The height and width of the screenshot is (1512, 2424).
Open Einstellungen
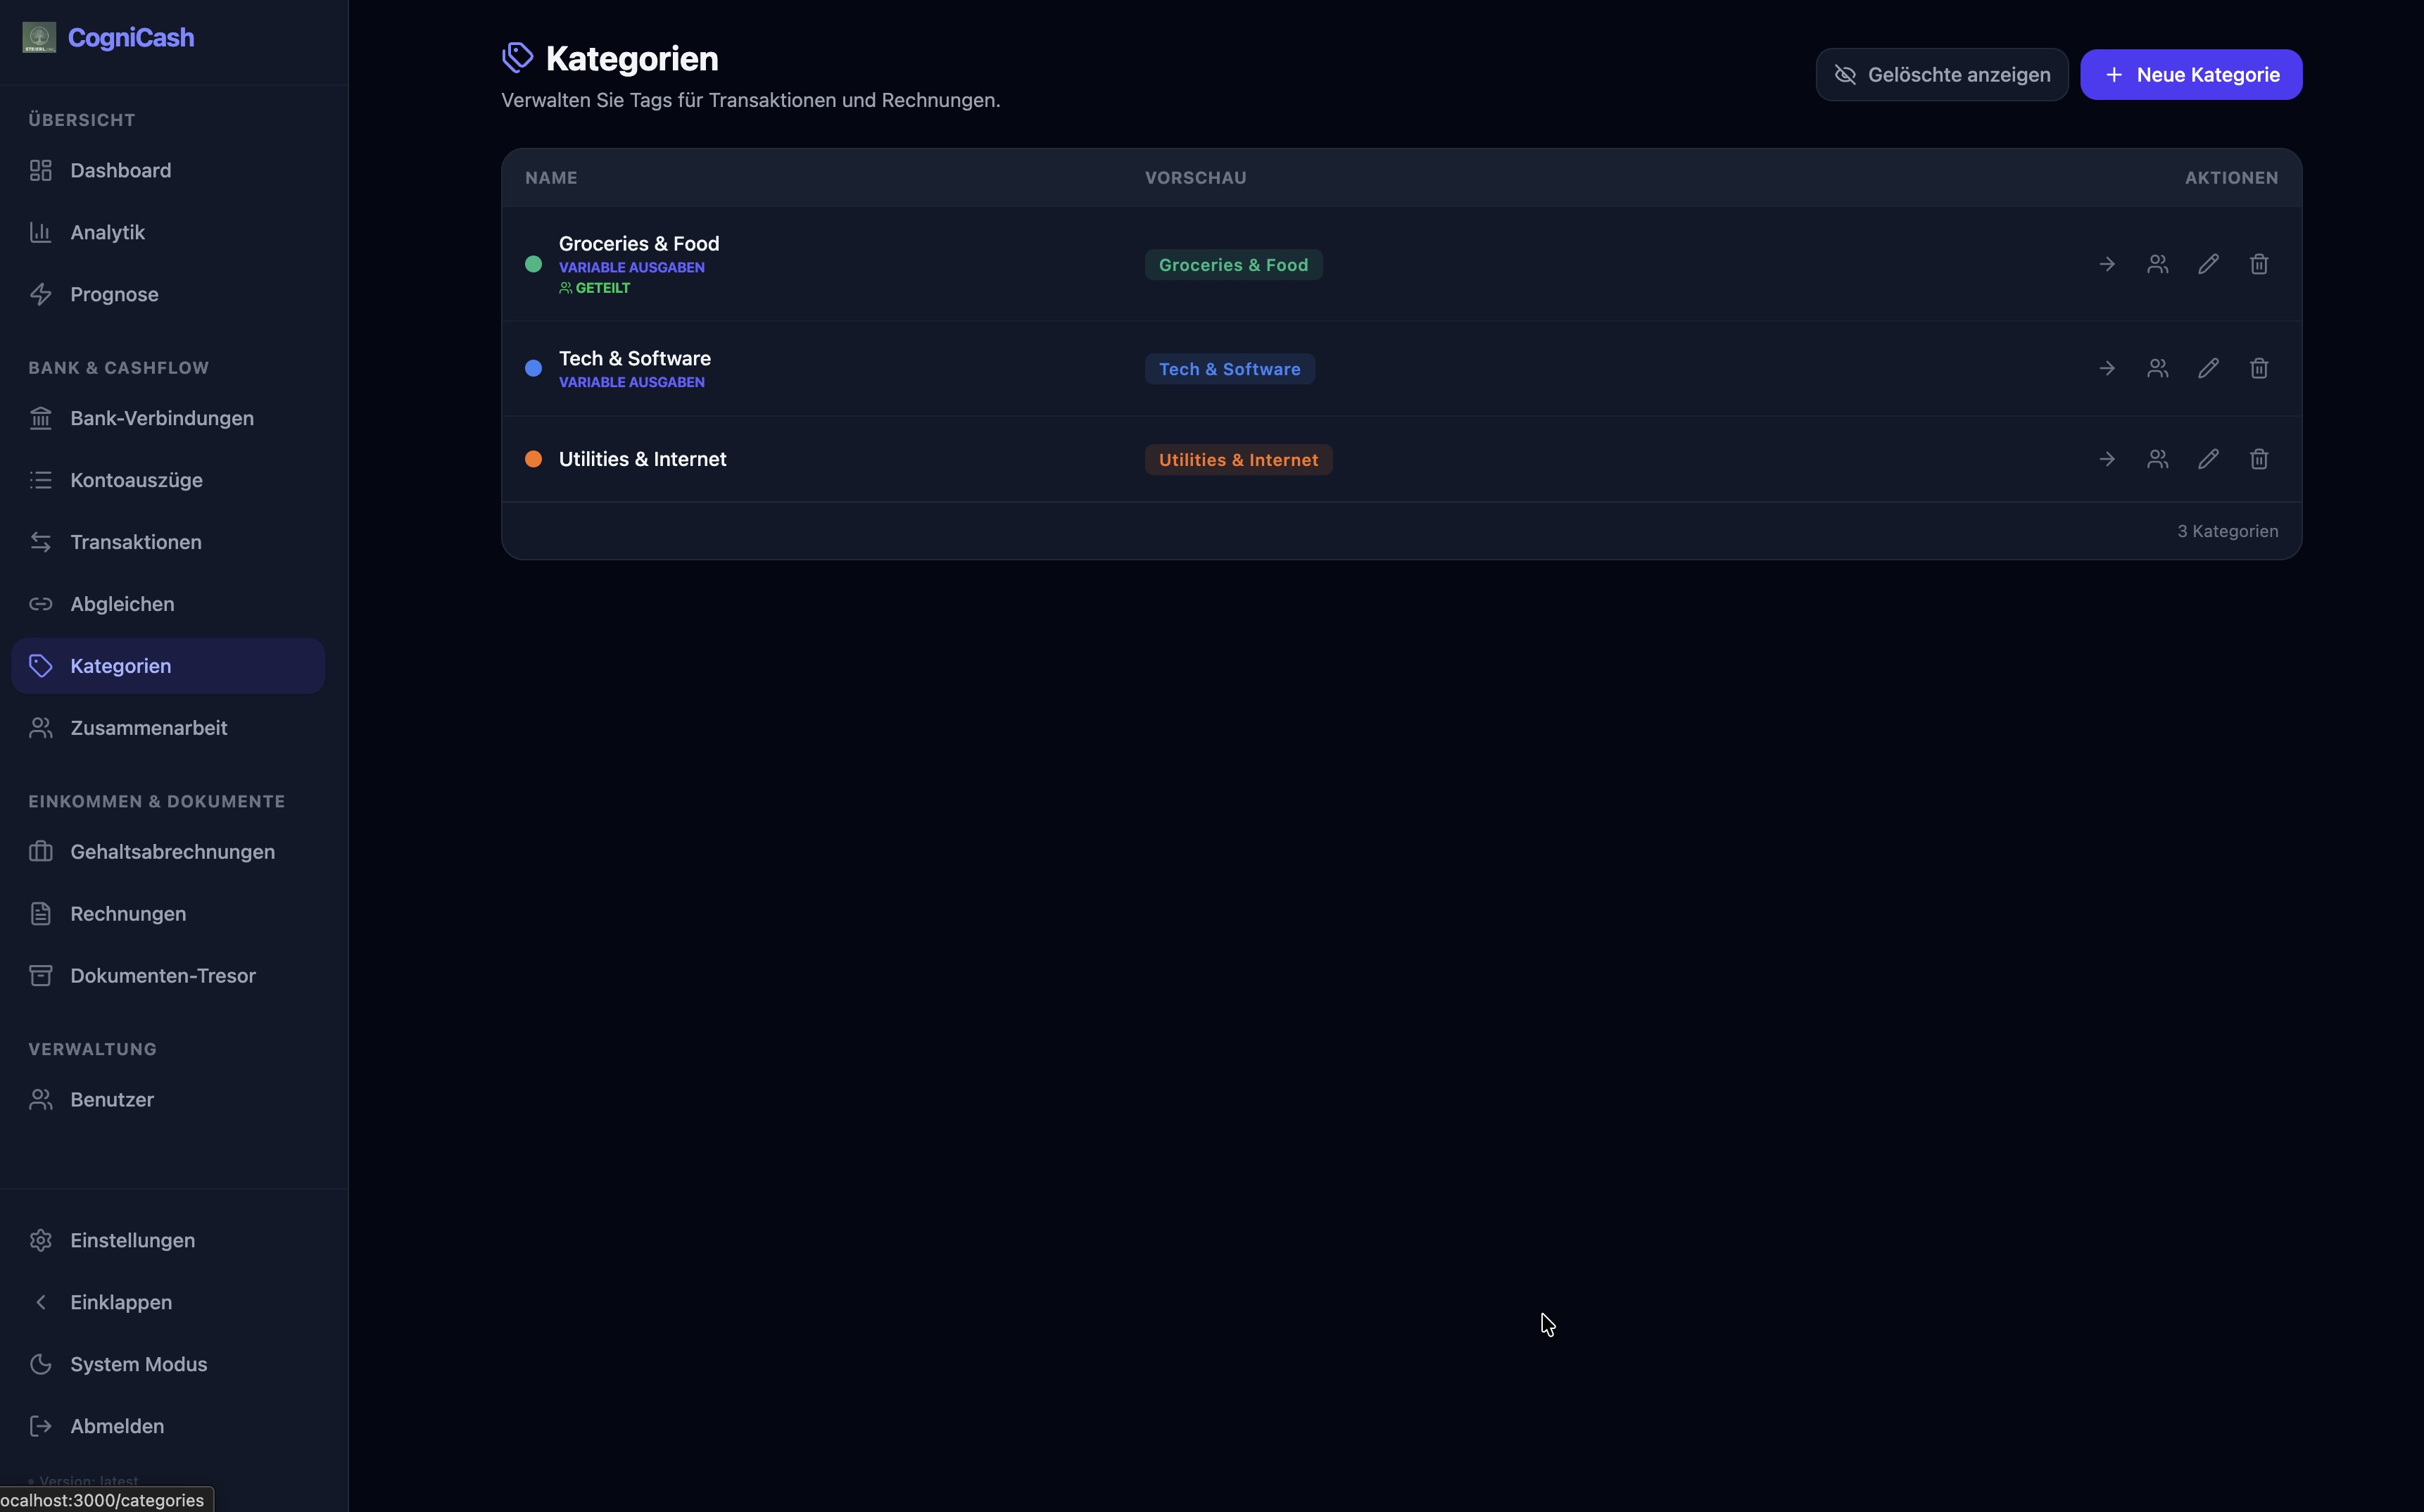tap(168, 1240)
